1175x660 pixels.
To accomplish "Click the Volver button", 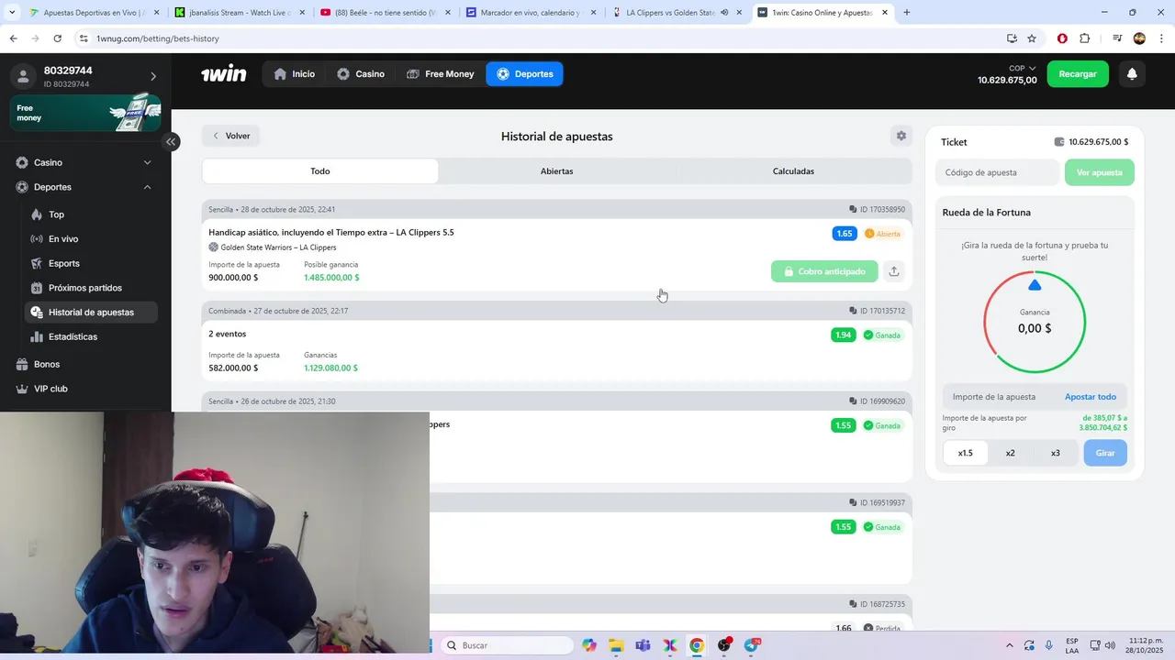I will tap(231, 136).
